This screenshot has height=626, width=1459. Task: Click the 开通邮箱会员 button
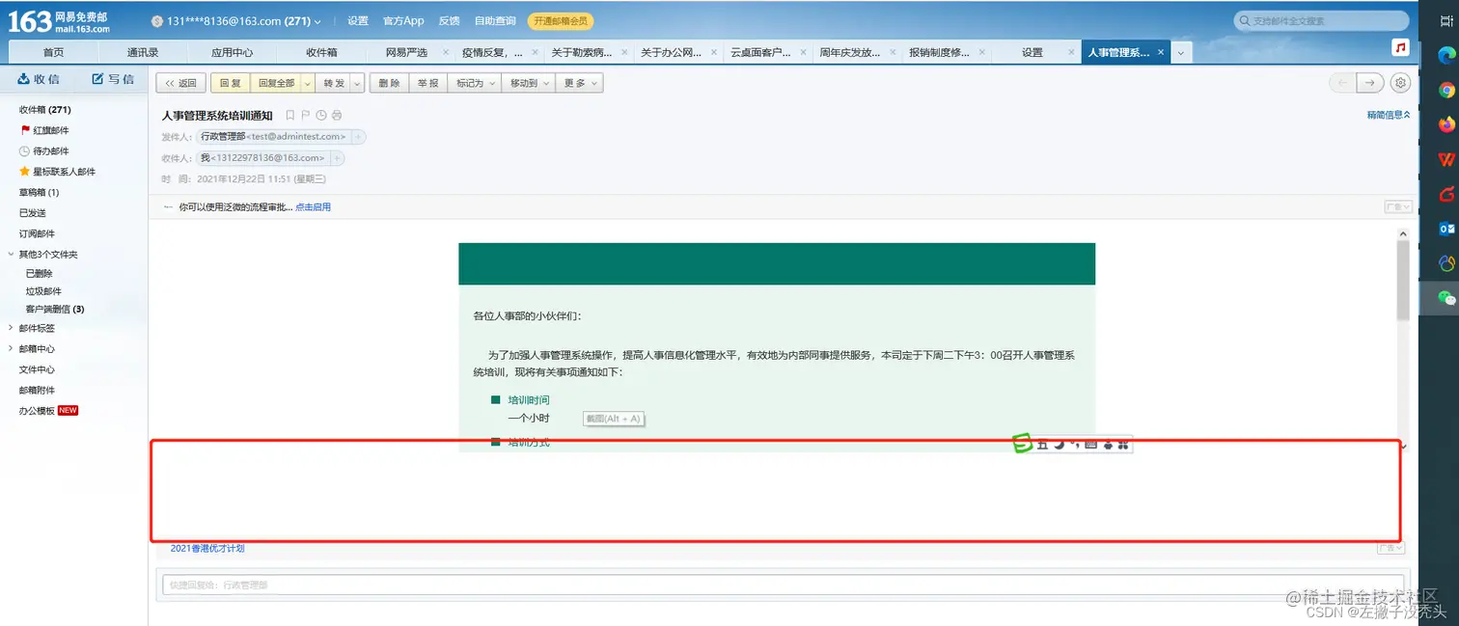tap(561, 20)
